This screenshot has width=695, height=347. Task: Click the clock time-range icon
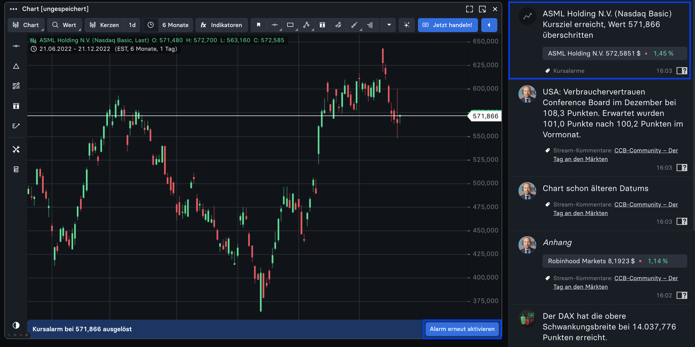(x=151, y=25)
